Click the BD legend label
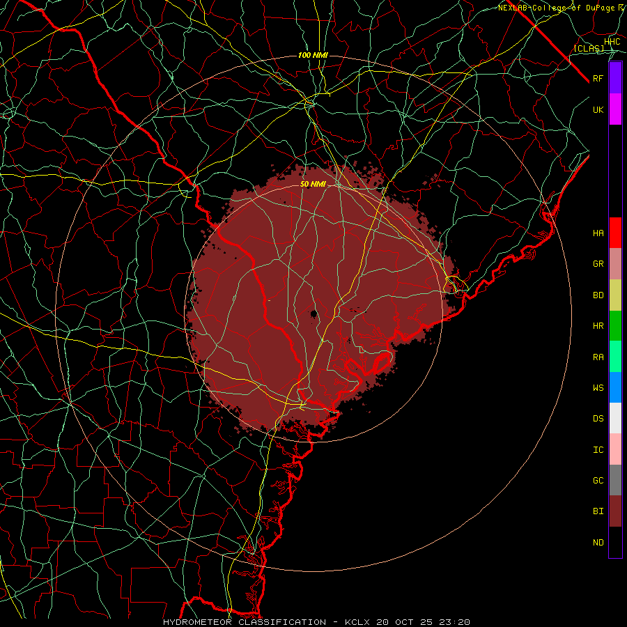Image resolution: width=627 pixels, height=627 pixels. (x=598, y=295)
